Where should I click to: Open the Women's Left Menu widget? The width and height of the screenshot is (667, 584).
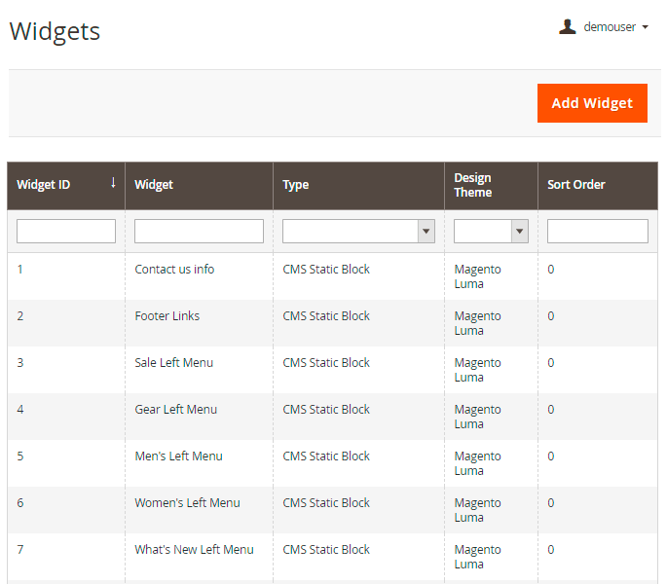point(187,503)
